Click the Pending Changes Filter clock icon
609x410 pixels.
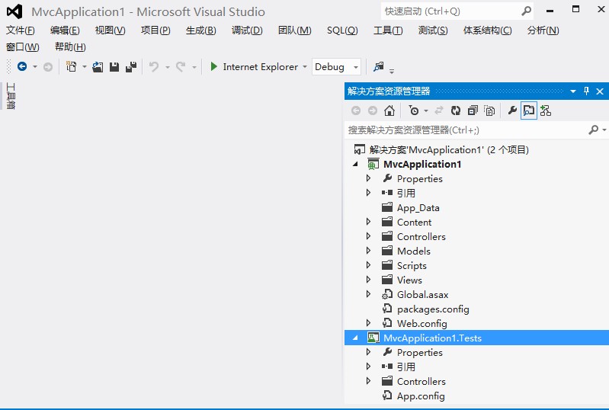click(x=413, y=111)
